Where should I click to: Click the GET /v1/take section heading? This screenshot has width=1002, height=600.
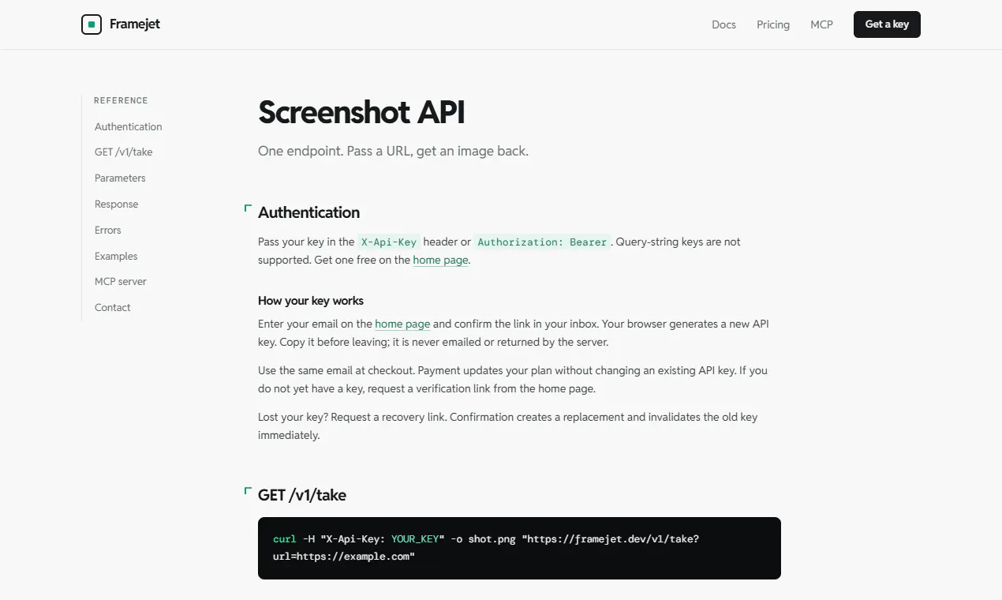(x=302, y=495)
